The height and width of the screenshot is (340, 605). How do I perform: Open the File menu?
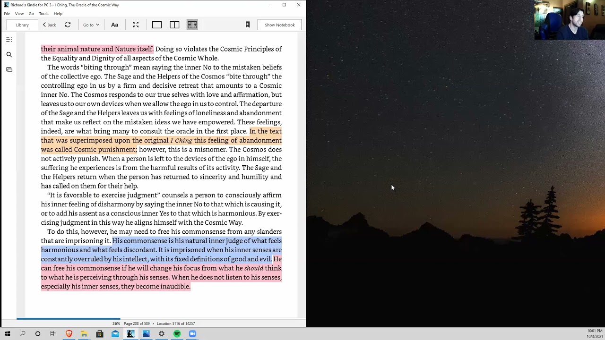7,14
